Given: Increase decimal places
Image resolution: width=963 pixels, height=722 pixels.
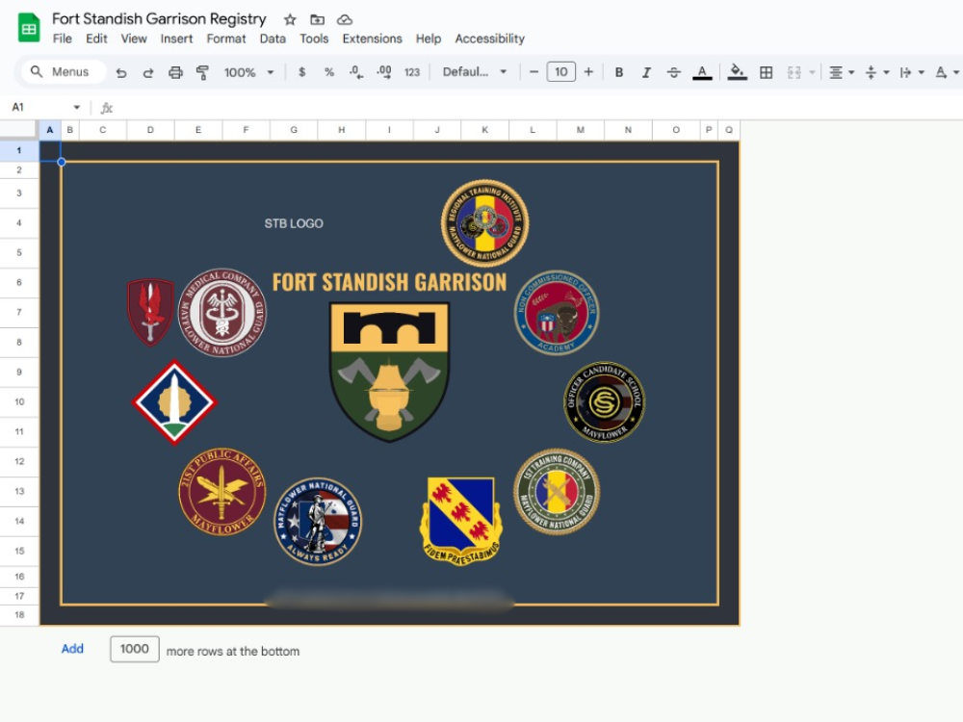Looking at the screenshot, I should coord(384,72).
